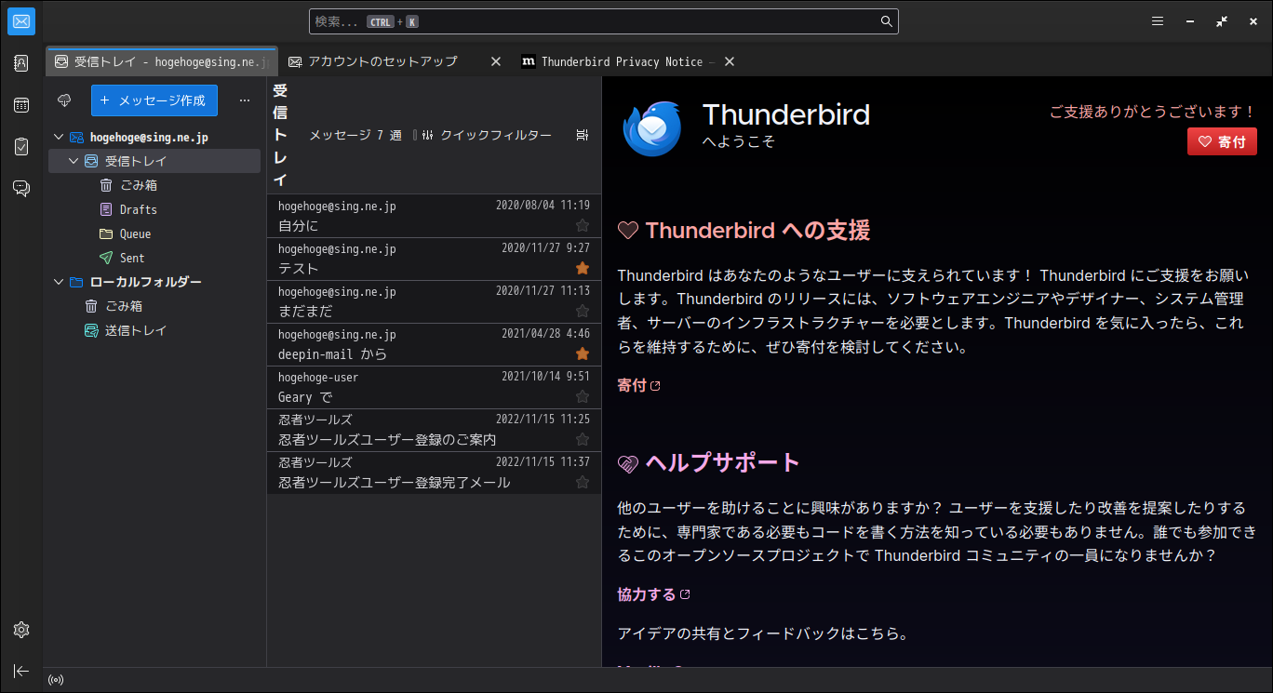Click the メッセージ作成 button
The image size is (1273, 693).
[x=154, y=100]
